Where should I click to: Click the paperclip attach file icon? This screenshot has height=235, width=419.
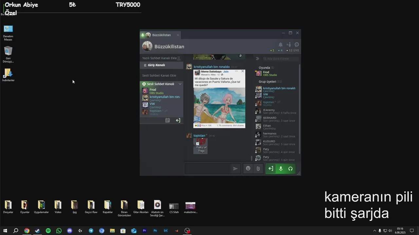click(258, 168)
